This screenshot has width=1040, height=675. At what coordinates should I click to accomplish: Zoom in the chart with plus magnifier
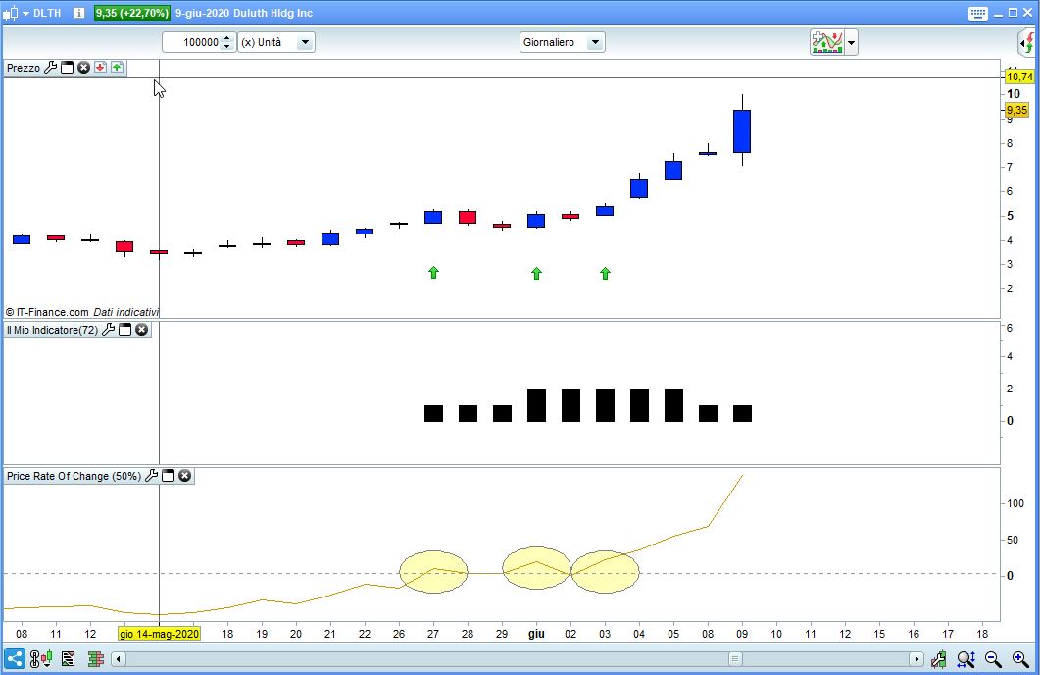pyautogui.click(x=1020, y=659)
